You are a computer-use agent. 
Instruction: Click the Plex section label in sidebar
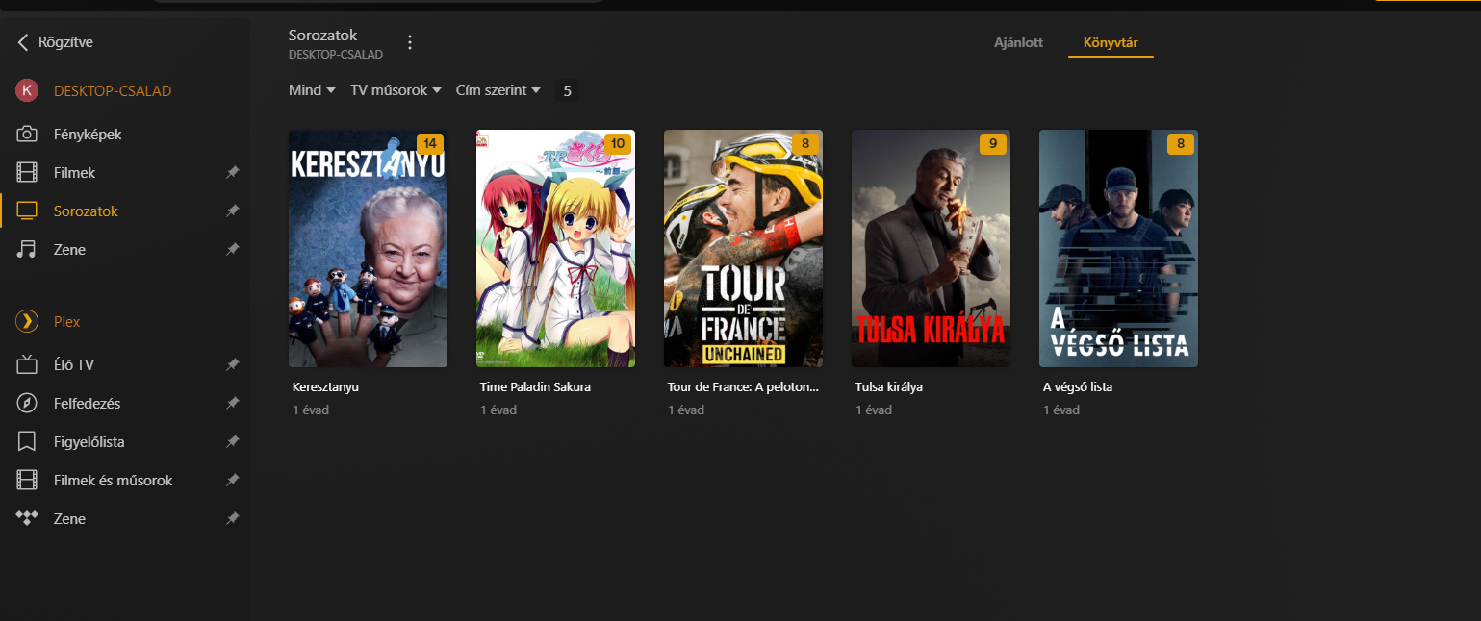pyautogui.click(x=67, y=322)
